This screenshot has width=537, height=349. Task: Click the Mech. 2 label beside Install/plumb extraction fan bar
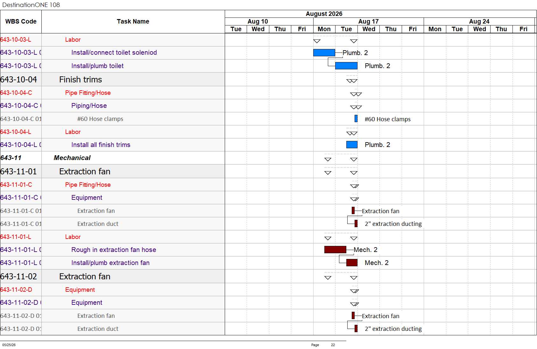pos(377,263)
